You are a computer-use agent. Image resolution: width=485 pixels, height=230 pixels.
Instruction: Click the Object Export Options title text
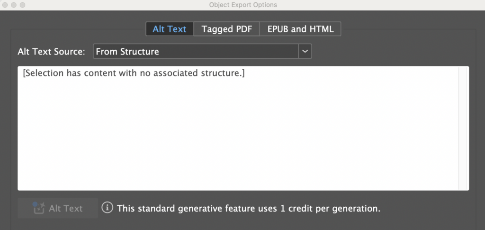243,5
